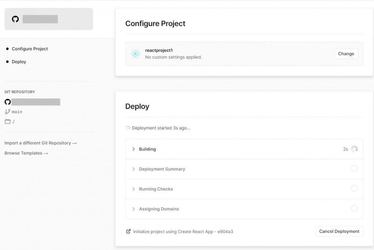Click the GitHub icon under Git Repository
This screenshot has width=374, height=250.
click(8, 102)
